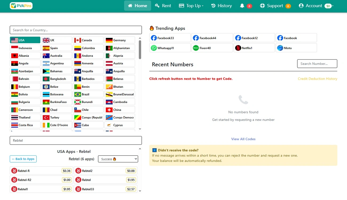Select the UK flag country
The height and width of the screenshot is (200, 347).
[57, 40]
